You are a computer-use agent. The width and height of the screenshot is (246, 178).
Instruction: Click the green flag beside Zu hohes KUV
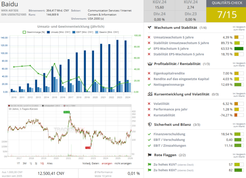(x=149, y=165)
